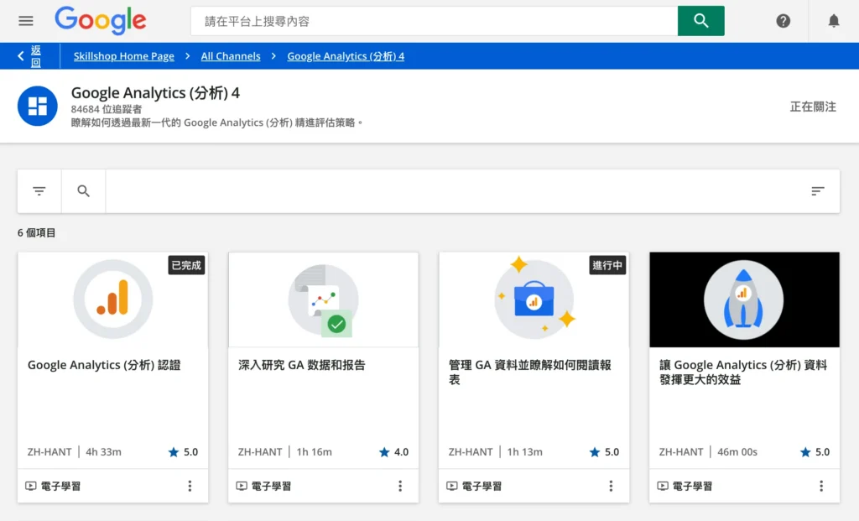Open the filter icon in the toolbar
The image size is (859, 521).
pos(39,190)
